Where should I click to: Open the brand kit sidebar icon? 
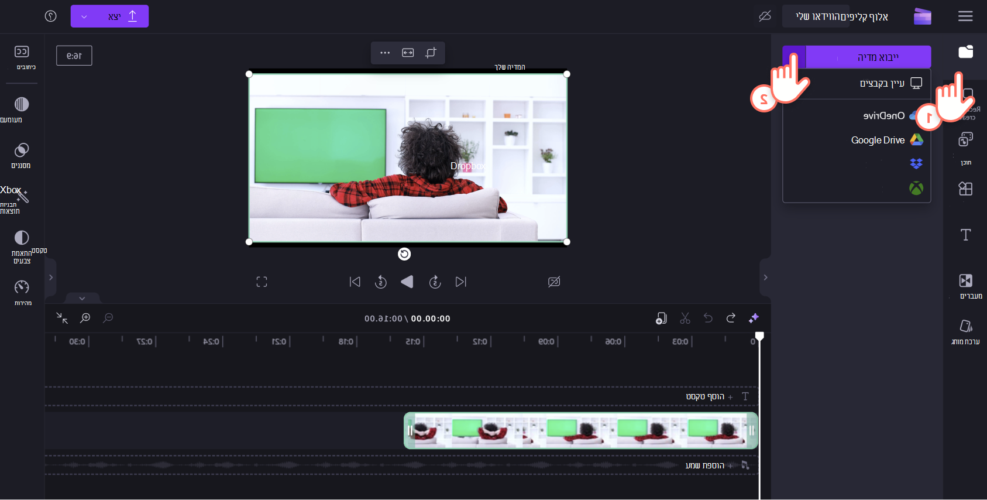966,326
